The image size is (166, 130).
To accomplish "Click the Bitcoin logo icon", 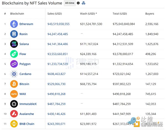I will [x=14, y=84].
